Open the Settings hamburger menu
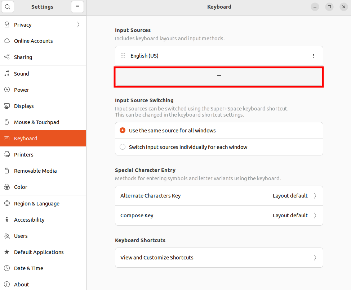The image size is (351, 290). tap(77, 7)
